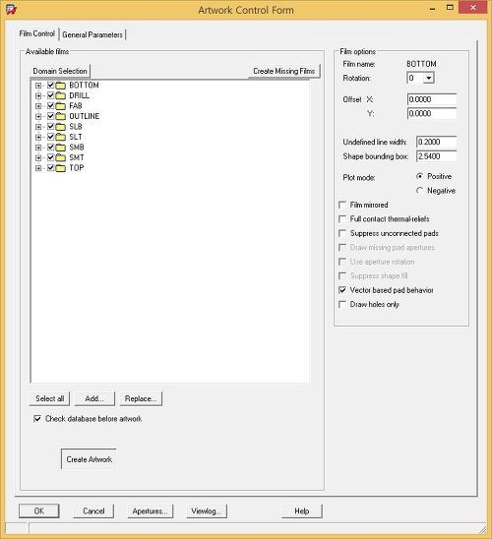Select Positive plot mode
Viewport: 492px width, 539px height.
pyautogui.click(x=419, y=176)
